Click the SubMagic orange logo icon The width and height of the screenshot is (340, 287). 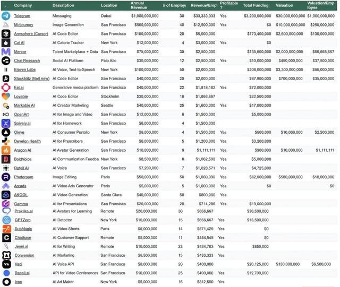point(6,229)
